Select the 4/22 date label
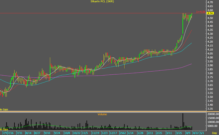This screenshot has width=219, height=135. (196, 133)
